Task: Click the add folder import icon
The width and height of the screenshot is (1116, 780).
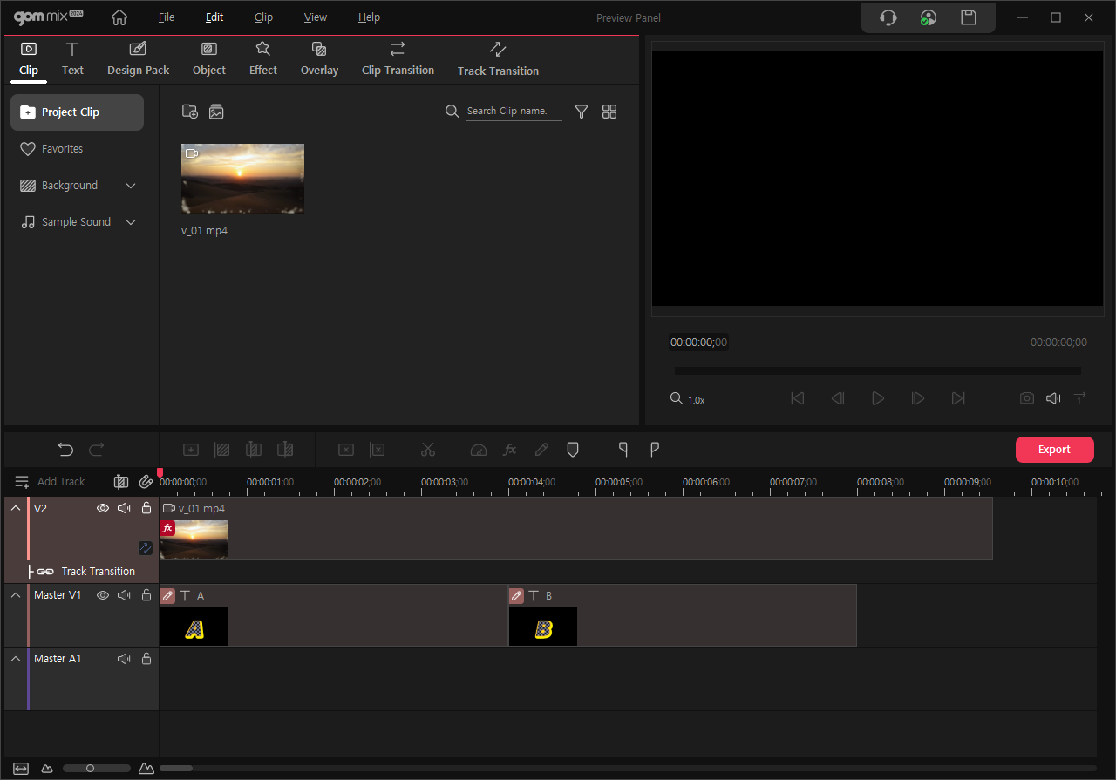Action: tap(189, 112)
